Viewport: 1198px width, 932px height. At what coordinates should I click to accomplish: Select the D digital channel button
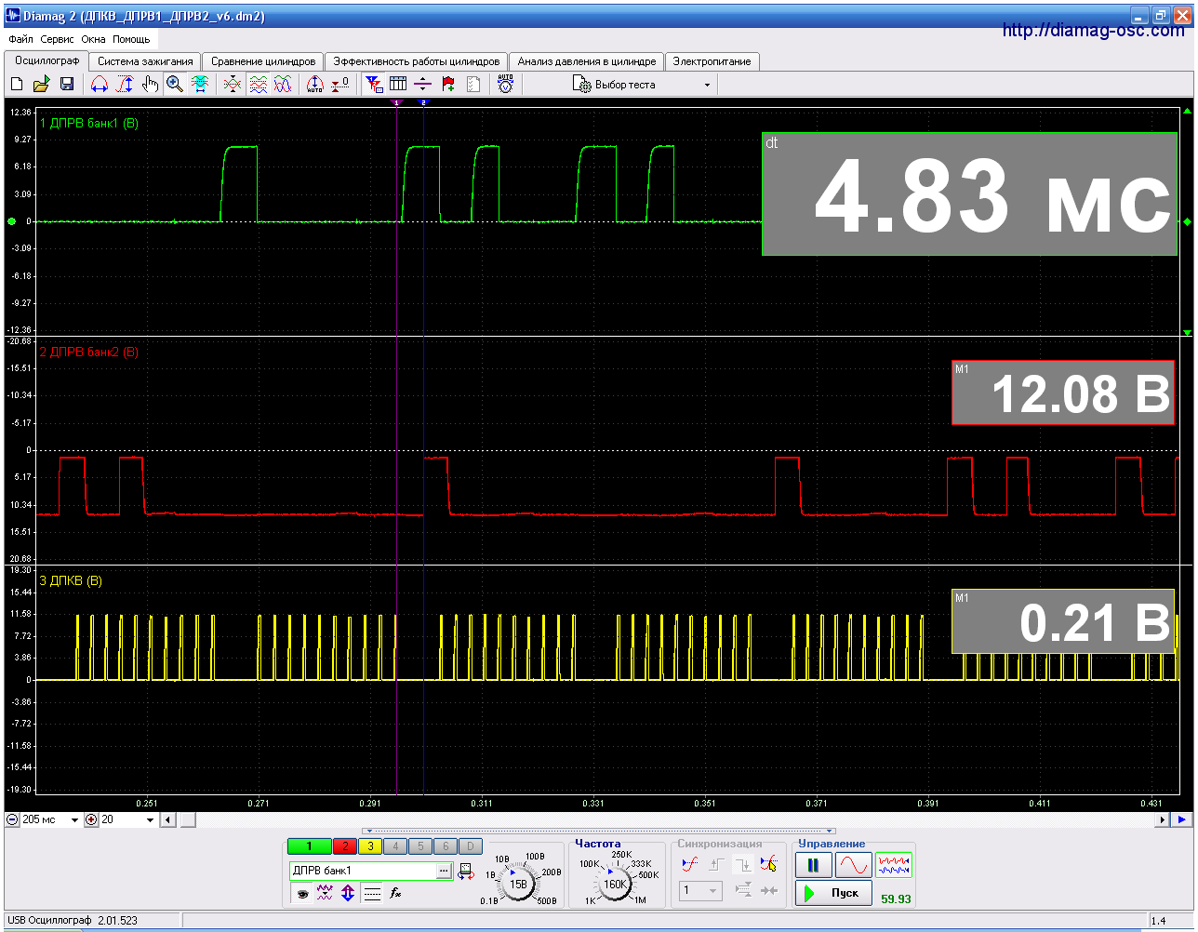pyautogui.click(x=471, y=846)
